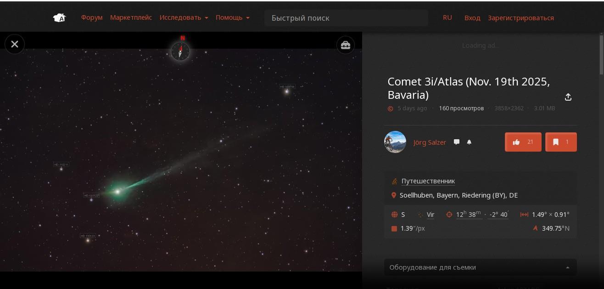Click the right panel scrollbar

click(602, 54)
